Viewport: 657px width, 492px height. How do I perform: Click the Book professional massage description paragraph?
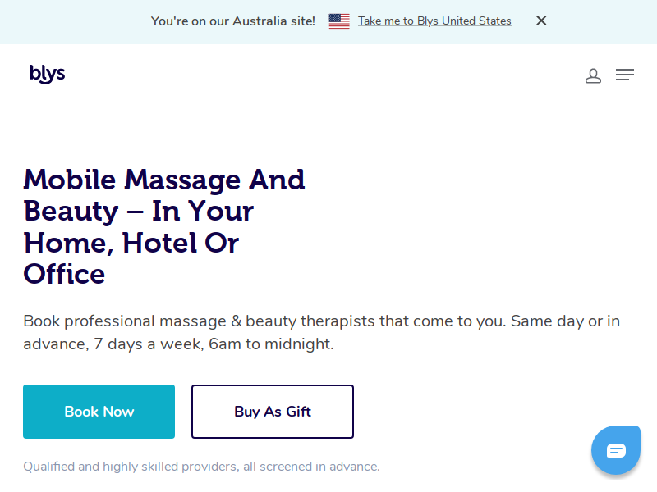click(x=321, y=333)
